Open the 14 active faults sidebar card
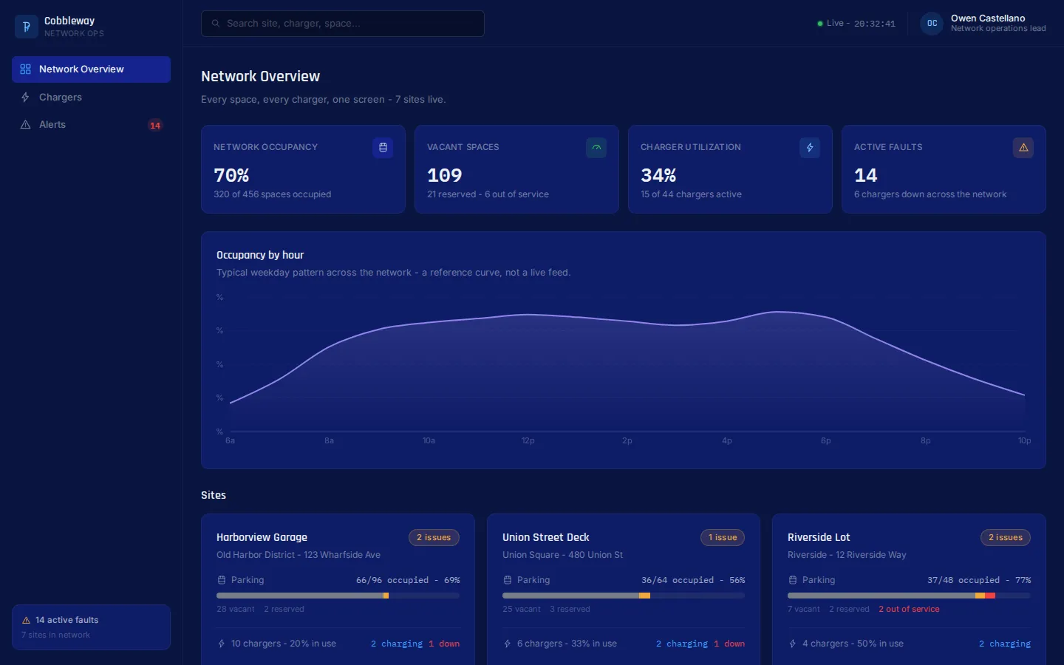Screen dimensions: 1064x665 (x=92, y=627)
